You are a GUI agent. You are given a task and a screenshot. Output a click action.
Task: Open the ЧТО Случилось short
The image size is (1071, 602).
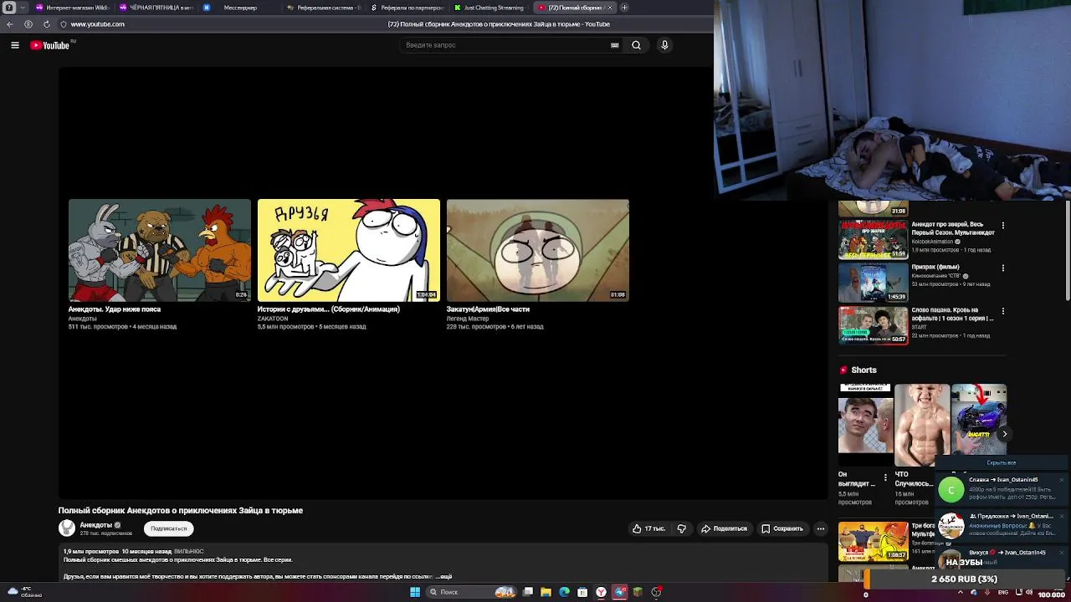coord(922,425)
